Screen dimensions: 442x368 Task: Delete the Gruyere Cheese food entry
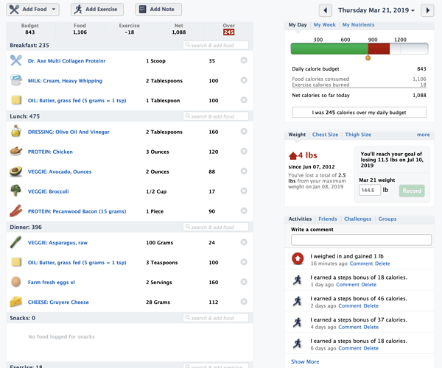coord(244,302)
